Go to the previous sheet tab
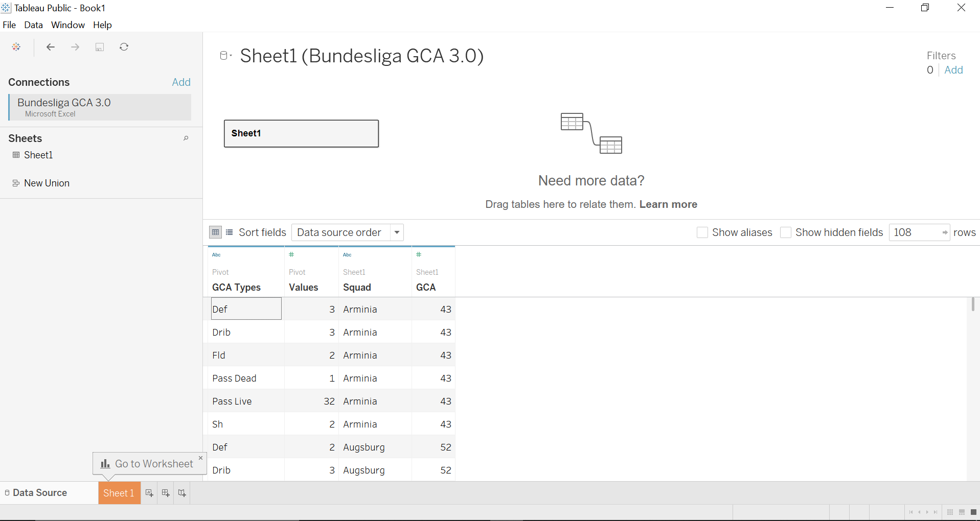 pos(919,512)
